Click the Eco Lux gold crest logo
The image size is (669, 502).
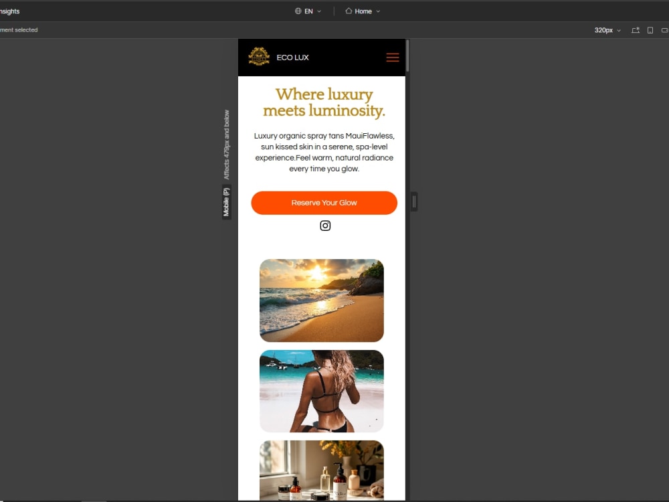259,56
